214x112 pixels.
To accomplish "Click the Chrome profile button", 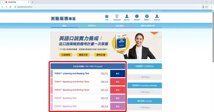I will click(x=205, y=7).
